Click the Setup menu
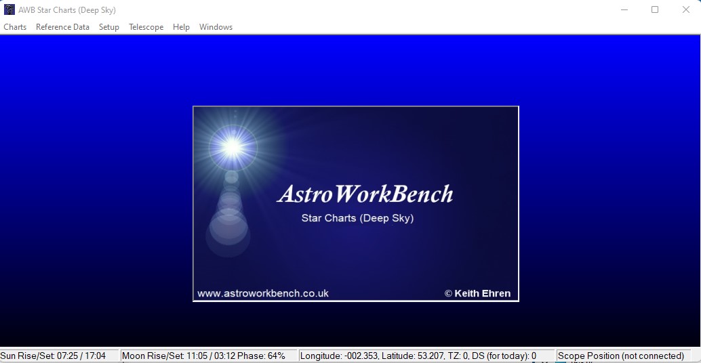Screen dimensions: 701x363 click(x=108, y=27)
